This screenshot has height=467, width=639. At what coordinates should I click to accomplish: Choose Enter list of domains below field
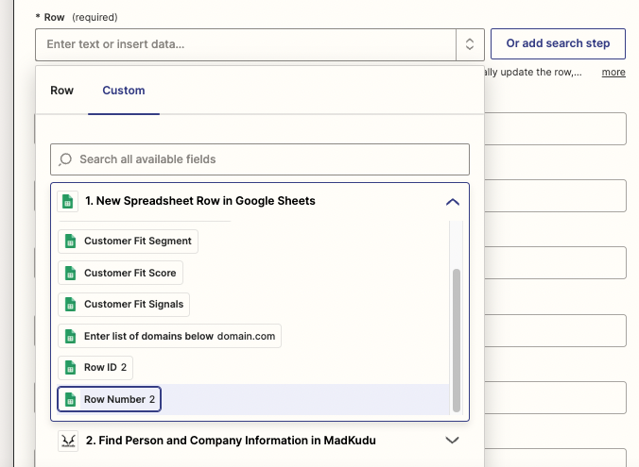coord(169,336)
